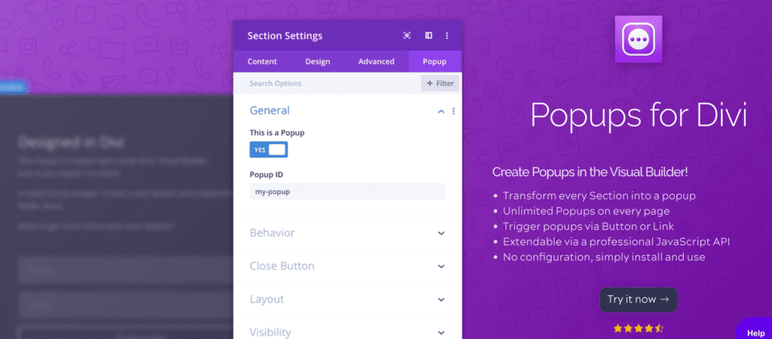772x339 pixels.
Task: Select the Popup tab
Action: tap(435, 62)
